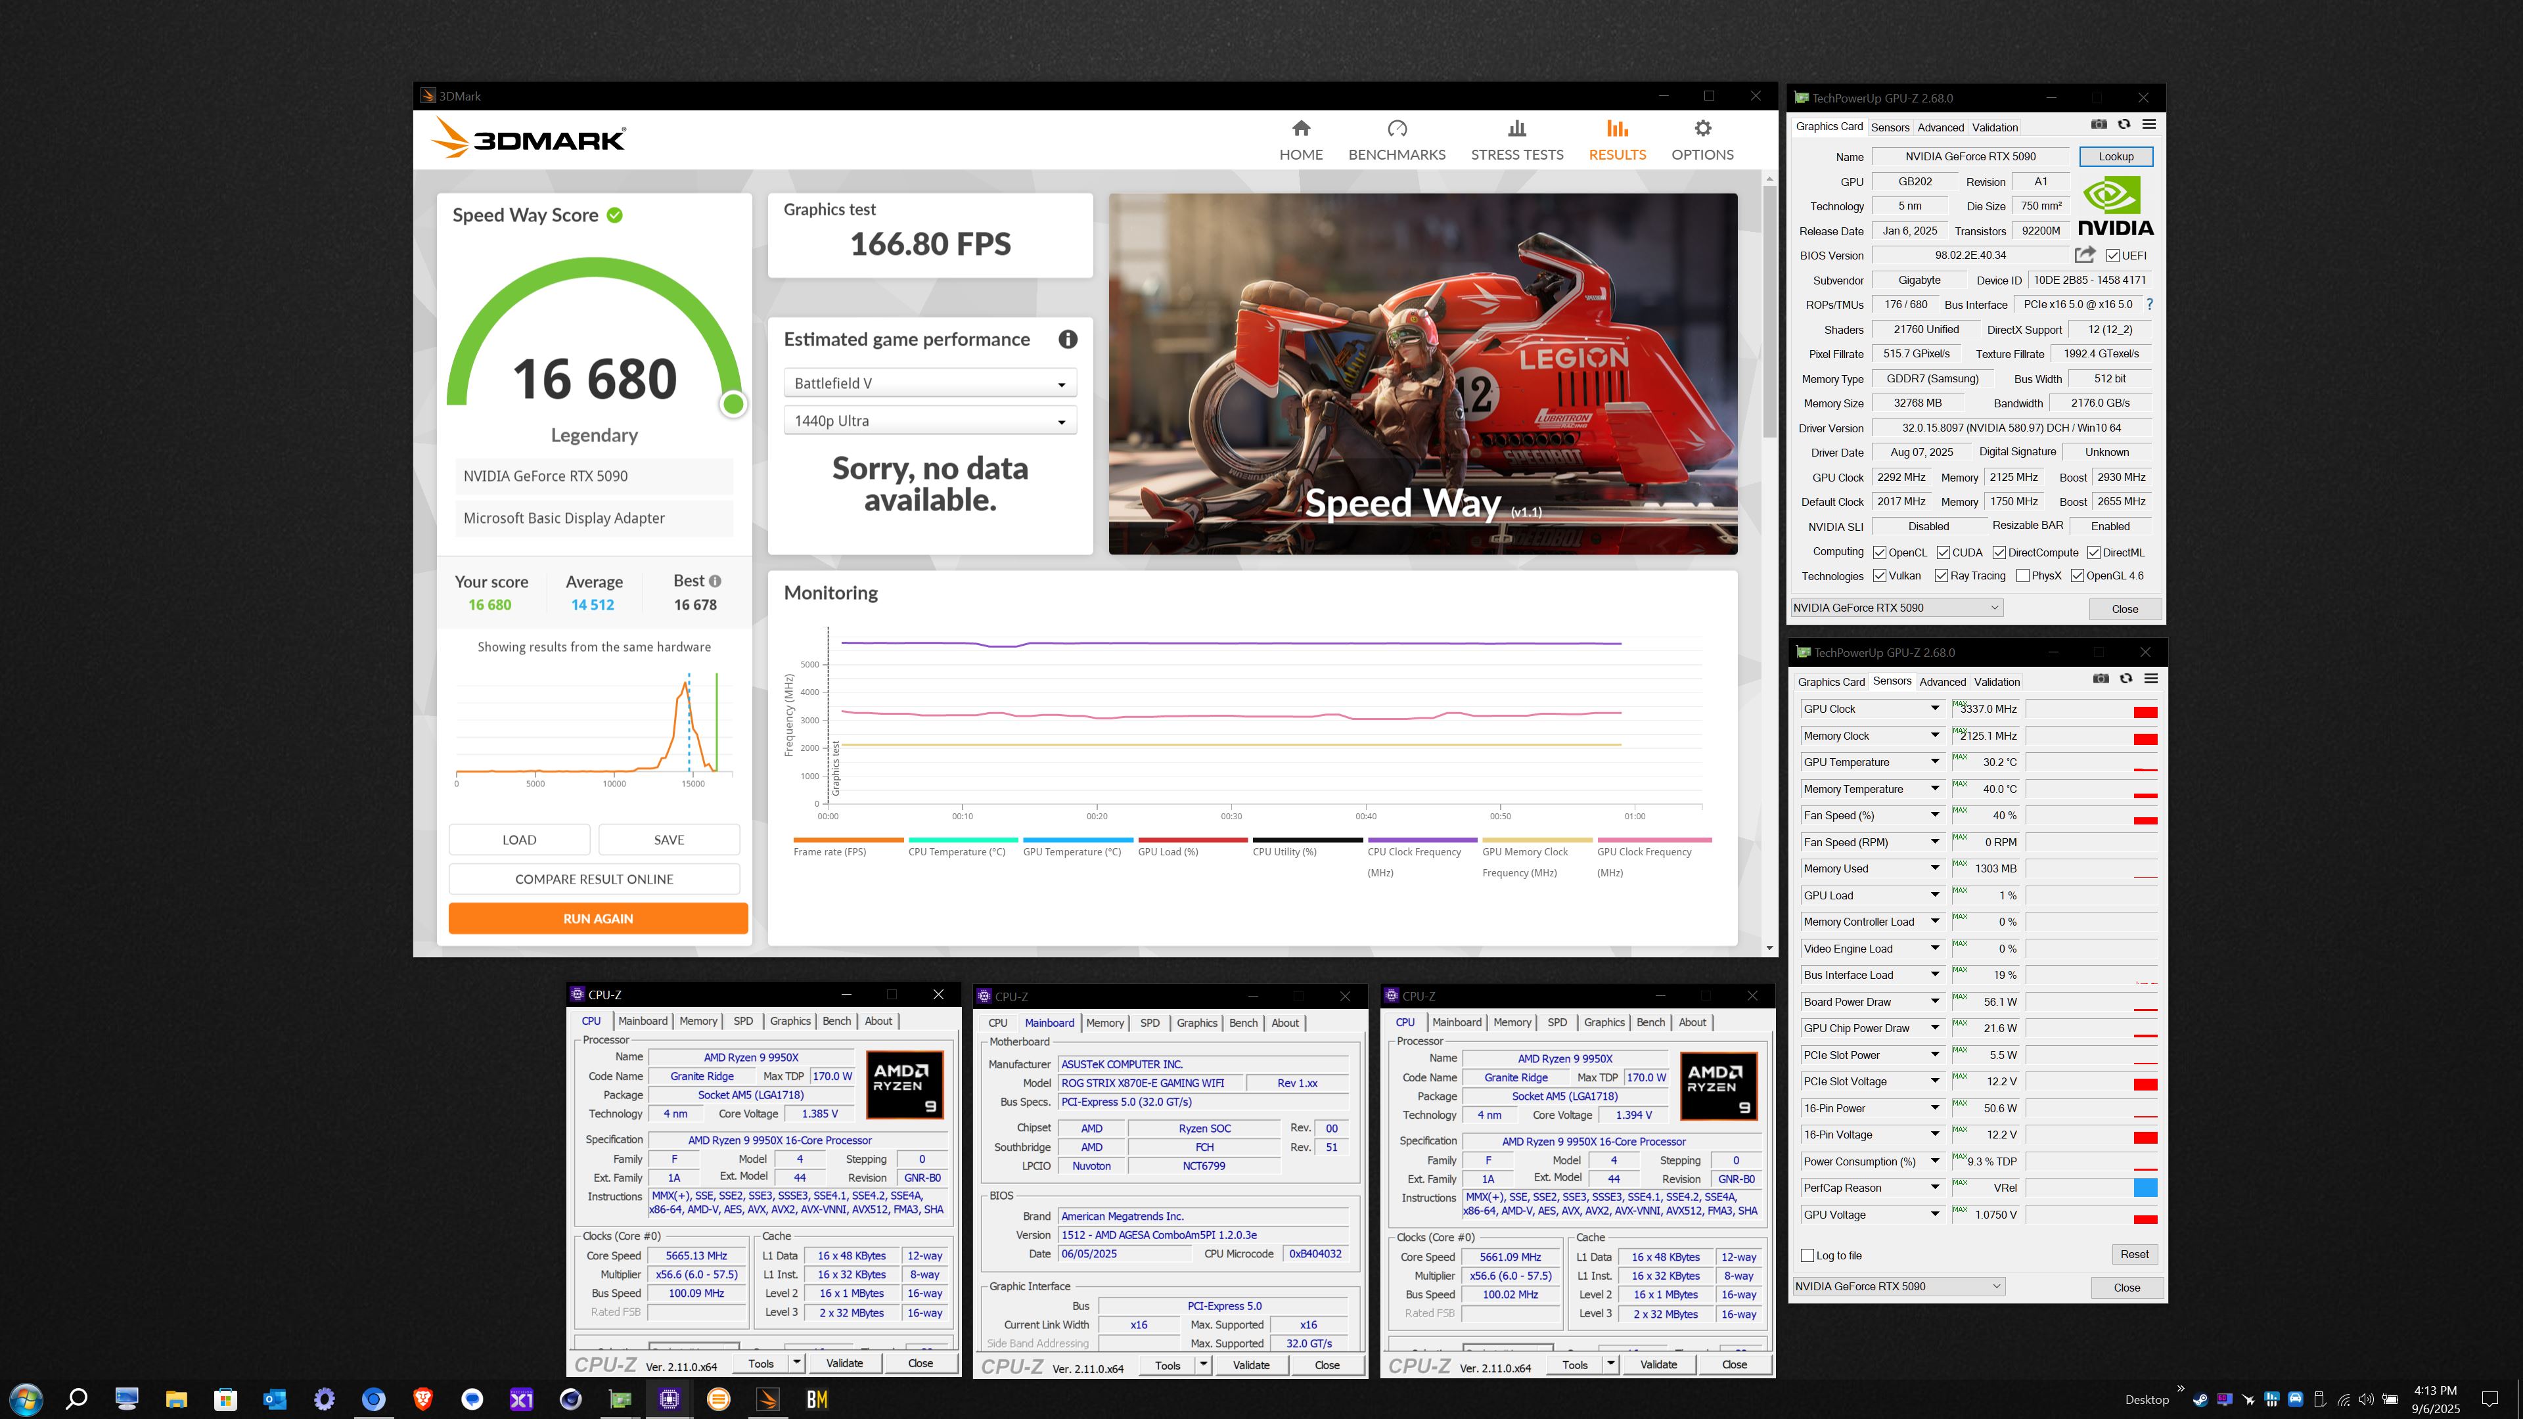Screen dimensions: 2523x1419
Task: Click the RUN AGAIN button
Action: point(597,918)
